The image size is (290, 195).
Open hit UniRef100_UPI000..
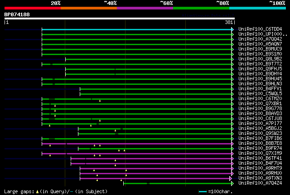pos(263,34)
